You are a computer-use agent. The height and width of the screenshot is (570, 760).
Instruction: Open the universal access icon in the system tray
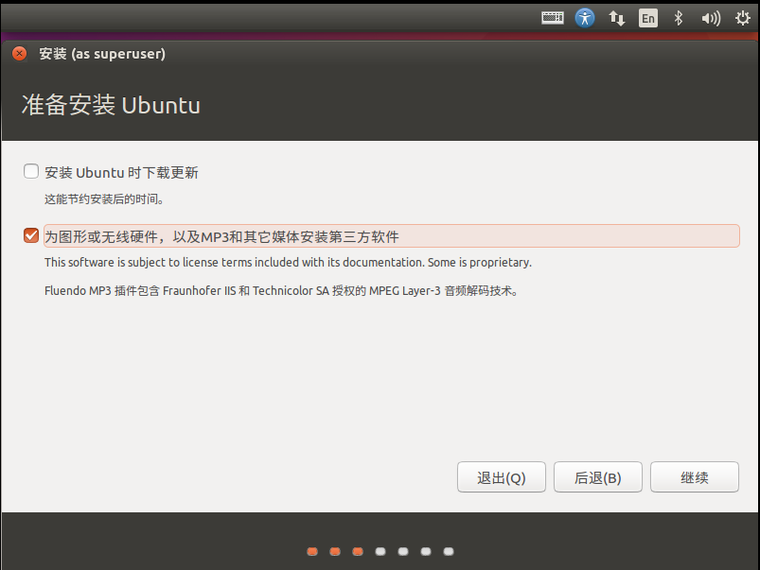point(585,17)
